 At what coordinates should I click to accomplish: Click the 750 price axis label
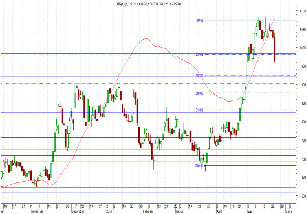[x=303, y=140]
